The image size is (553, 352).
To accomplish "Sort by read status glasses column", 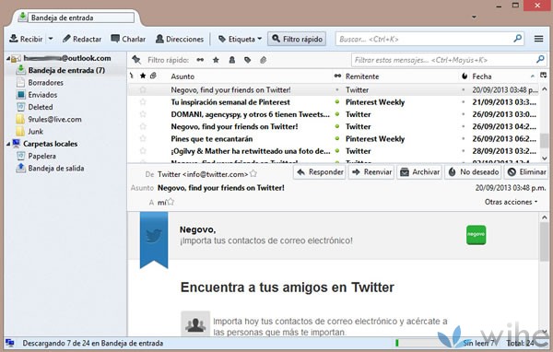I will tap(337, 76).
